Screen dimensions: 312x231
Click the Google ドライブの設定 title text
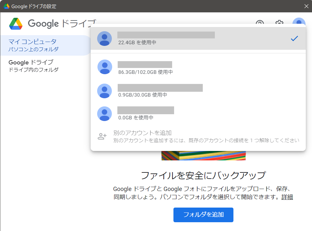point(34,7)
